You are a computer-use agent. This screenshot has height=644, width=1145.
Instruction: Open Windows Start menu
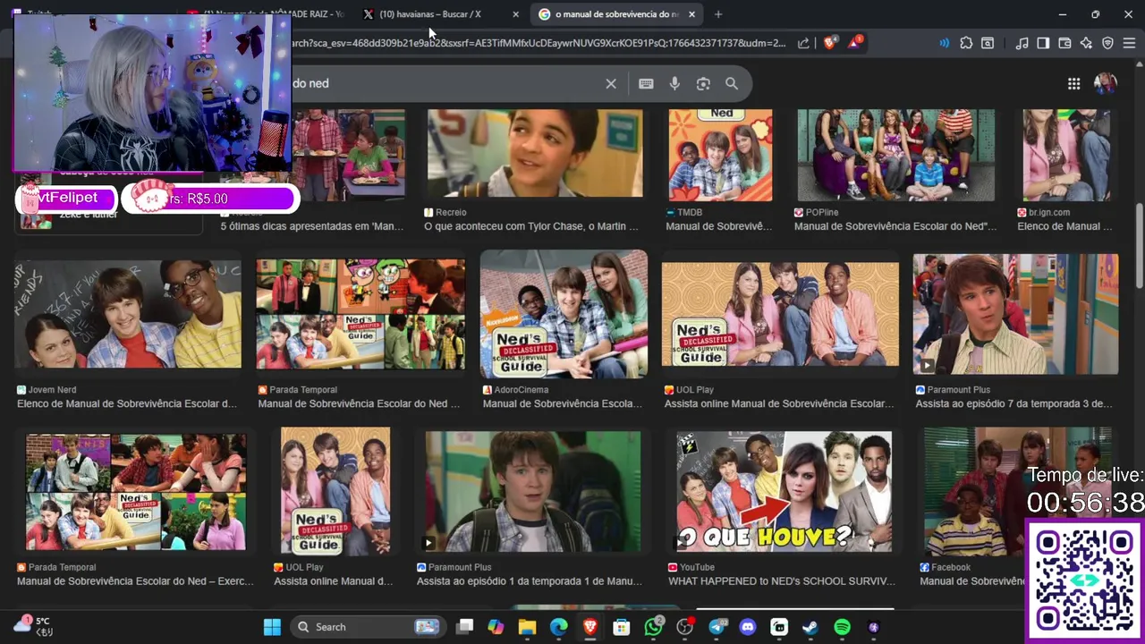(272, 627)
